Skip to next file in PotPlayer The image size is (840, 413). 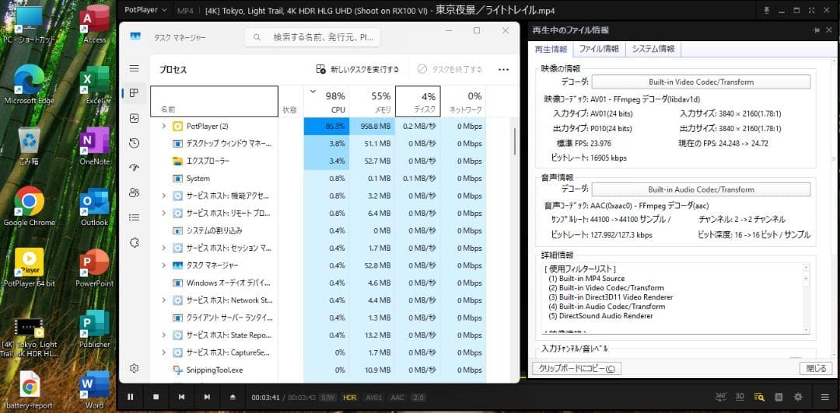click(207, 397)
